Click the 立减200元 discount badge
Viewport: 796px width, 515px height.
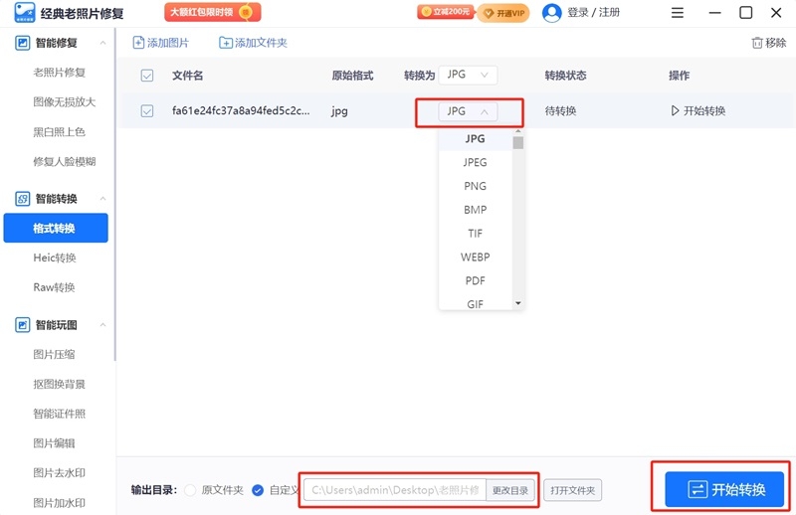(446, 12)
